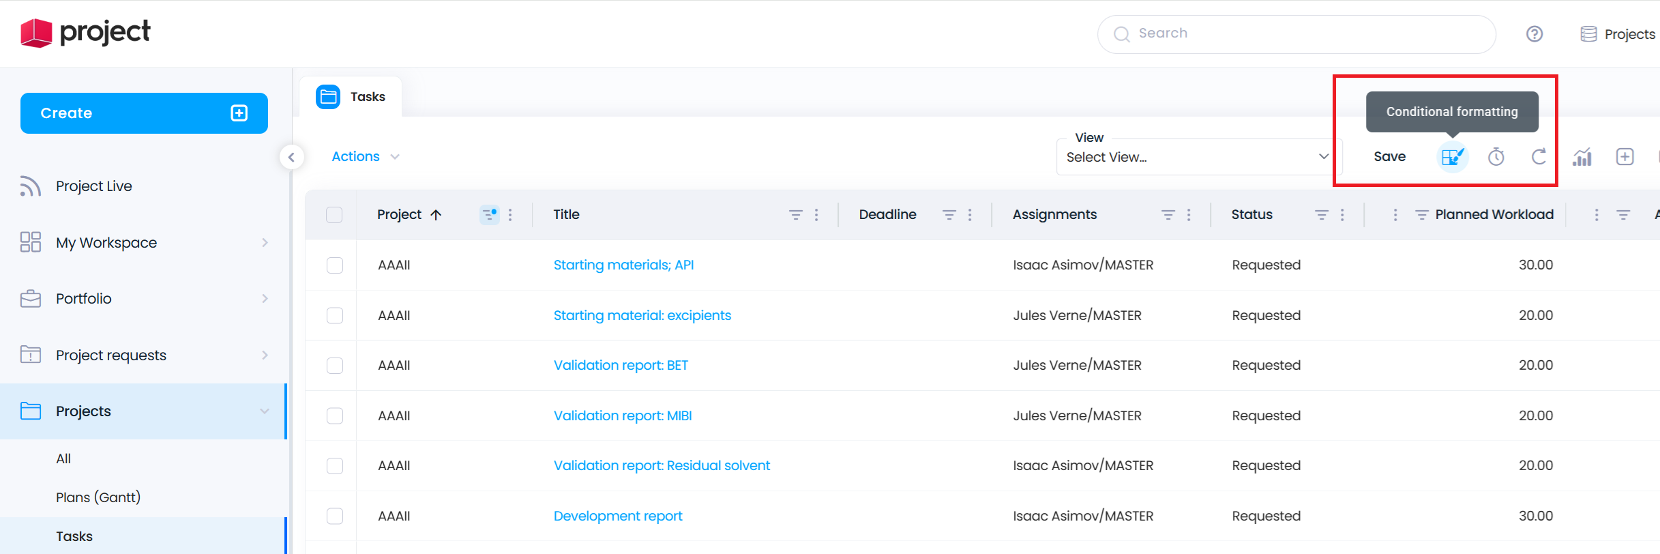This screenshot has height=554, width=1660.
Task: Check the box for Starting materials; API row
Action: pyautogui.click(x=334, y=265)
